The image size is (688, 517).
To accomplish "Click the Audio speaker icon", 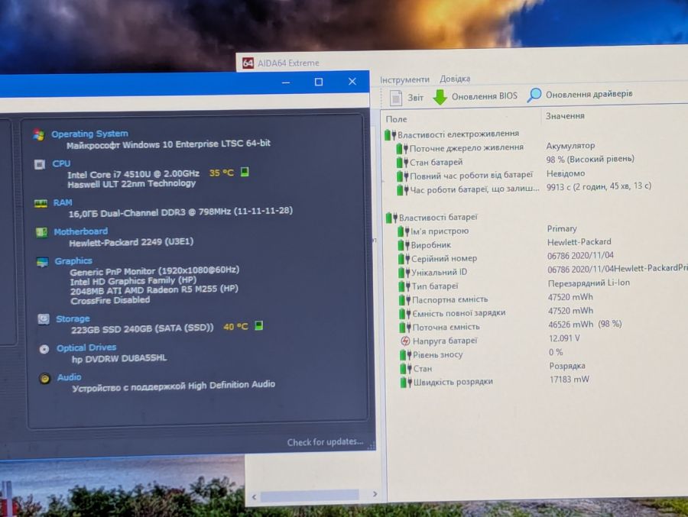I will pyautogui.click(x=45, y=379).
